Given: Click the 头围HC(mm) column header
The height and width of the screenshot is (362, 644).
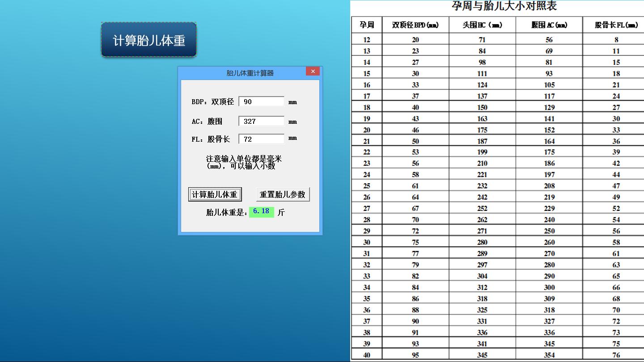Looking at the screenshot, I should pyautogui.click(x=482, y=25).
